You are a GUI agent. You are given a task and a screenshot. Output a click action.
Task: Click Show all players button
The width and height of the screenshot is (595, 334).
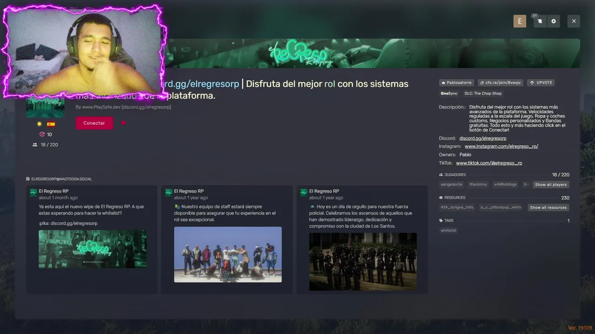551,185
